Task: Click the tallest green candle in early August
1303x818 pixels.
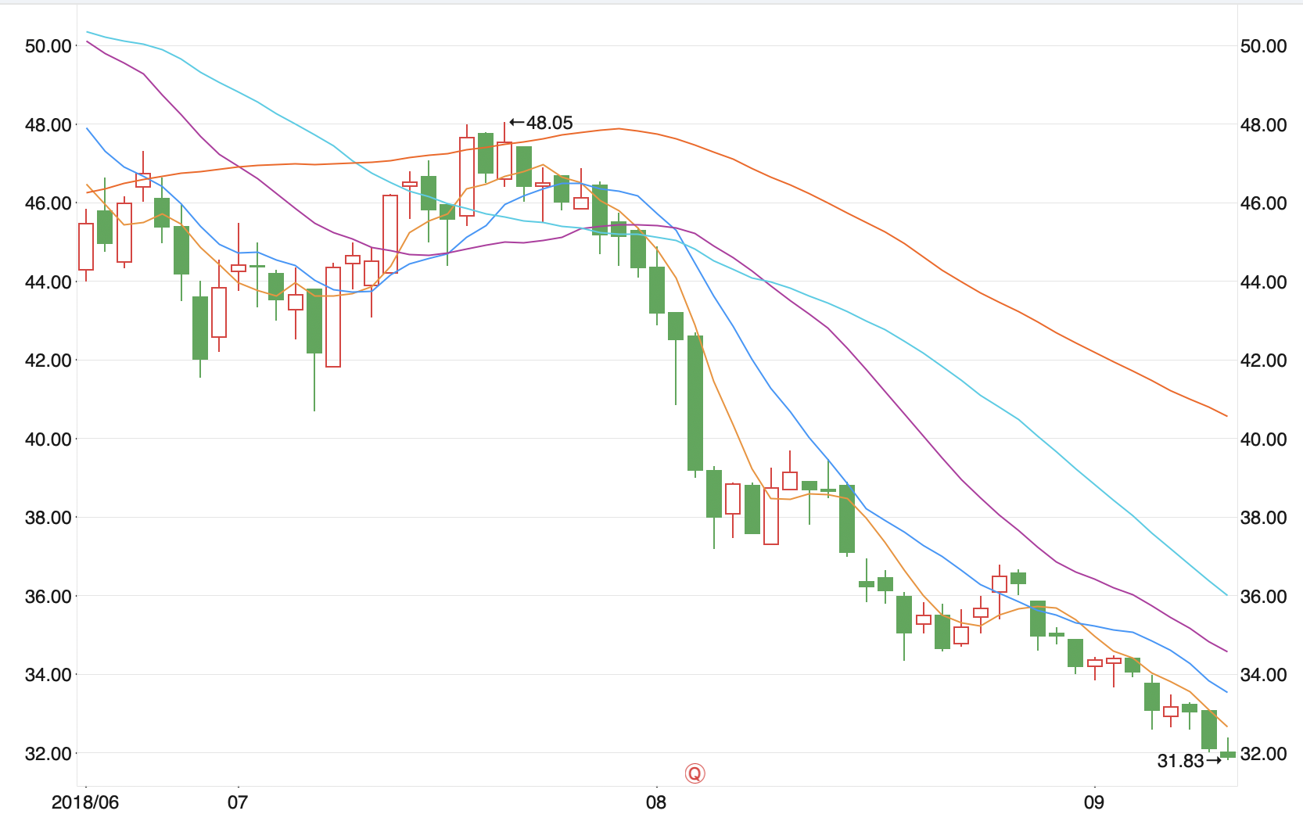Action: point(695,403)
